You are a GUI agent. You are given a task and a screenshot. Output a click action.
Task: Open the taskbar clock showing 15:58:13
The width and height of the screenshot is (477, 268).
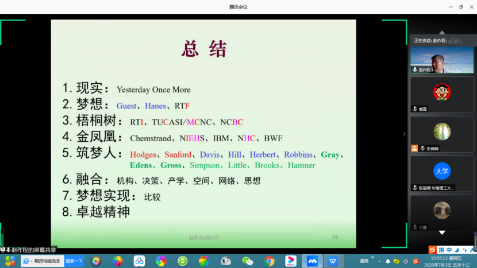[447, 261]
